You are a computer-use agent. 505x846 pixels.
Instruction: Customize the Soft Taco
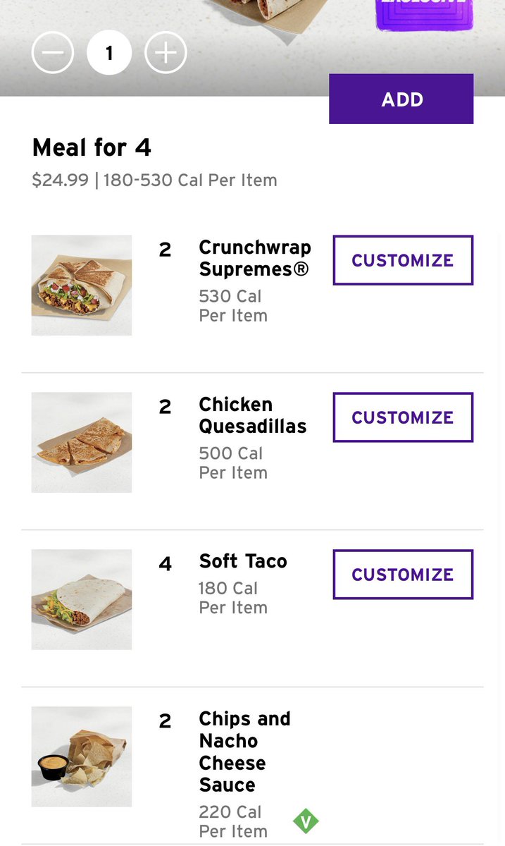tap(403, 575)
